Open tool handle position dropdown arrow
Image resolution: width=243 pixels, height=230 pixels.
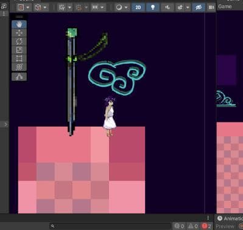tap(28, 8)
